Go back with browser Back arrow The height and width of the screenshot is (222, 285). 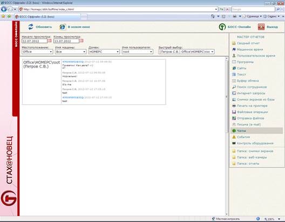click(x=4, y=9)
